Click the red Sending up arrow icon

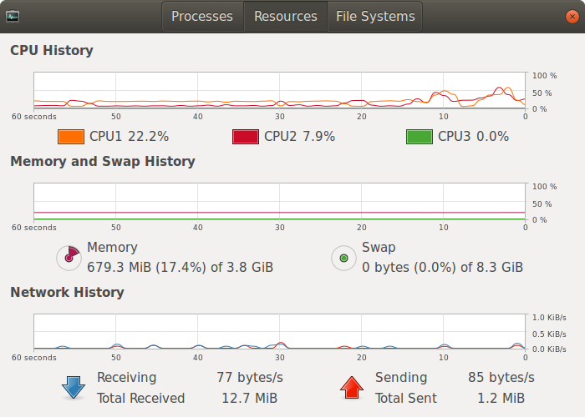point(352,388)
